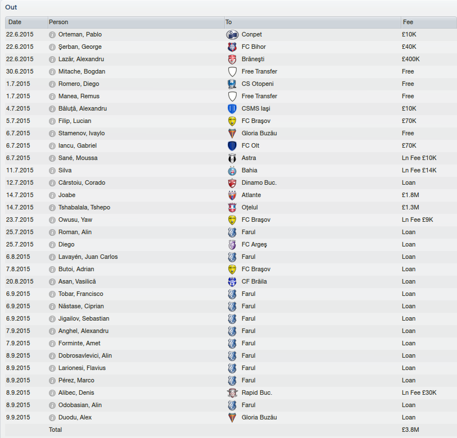Click the Bahia club badge

[232, 170]
